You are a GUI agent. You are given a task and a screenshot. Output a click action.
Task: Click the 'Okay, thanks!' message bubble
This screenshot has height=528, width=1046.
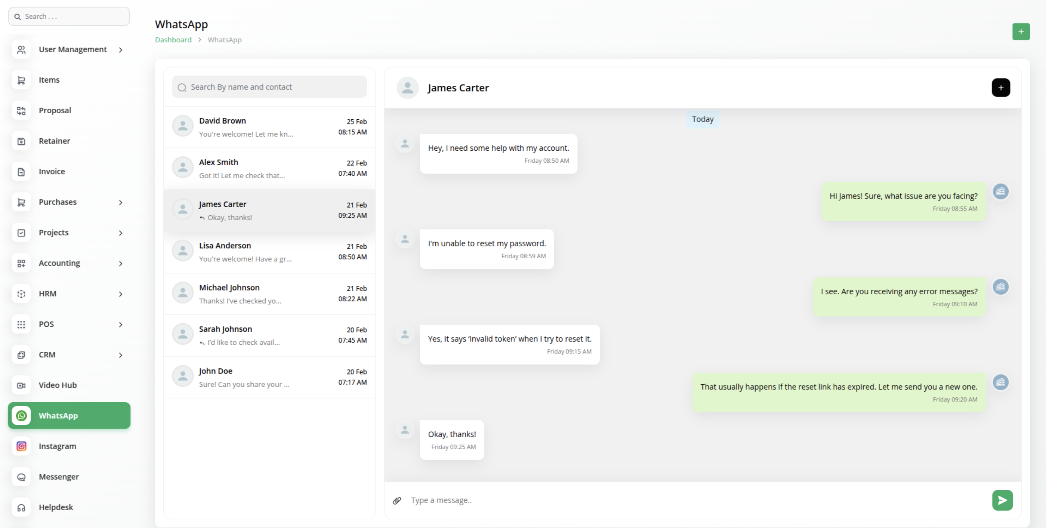(x=452, y=440)
